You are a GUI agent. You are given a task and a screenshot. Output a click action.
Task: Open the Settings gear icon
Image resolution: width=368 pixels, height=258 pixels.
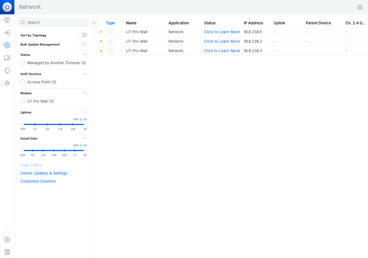coord(7,240)
